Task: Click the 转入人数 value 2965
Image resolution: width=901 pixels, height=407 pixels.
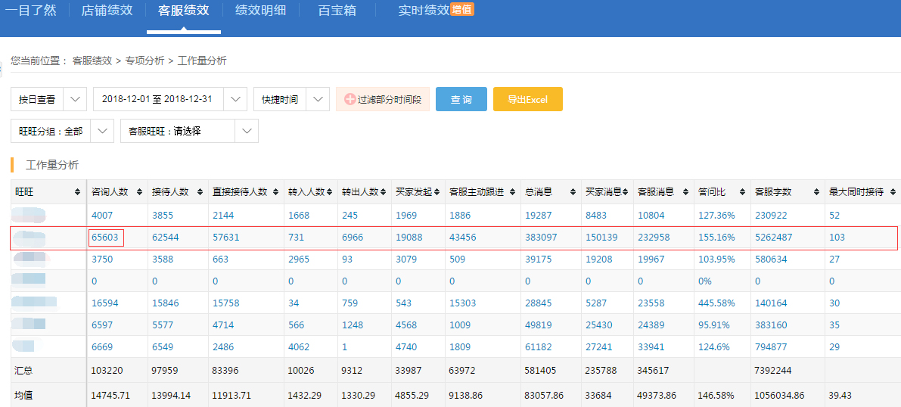Action: (x=299, y=259)
